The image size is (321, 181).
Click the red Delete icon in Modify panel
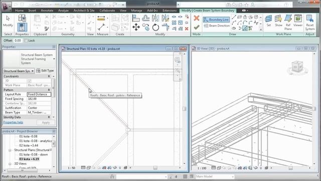pos(187,29)
